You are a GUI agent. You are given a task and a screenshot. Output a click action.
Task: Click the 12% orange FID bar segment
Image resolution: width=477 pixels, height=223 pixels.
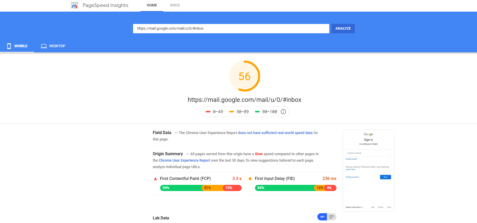(320, 188)
